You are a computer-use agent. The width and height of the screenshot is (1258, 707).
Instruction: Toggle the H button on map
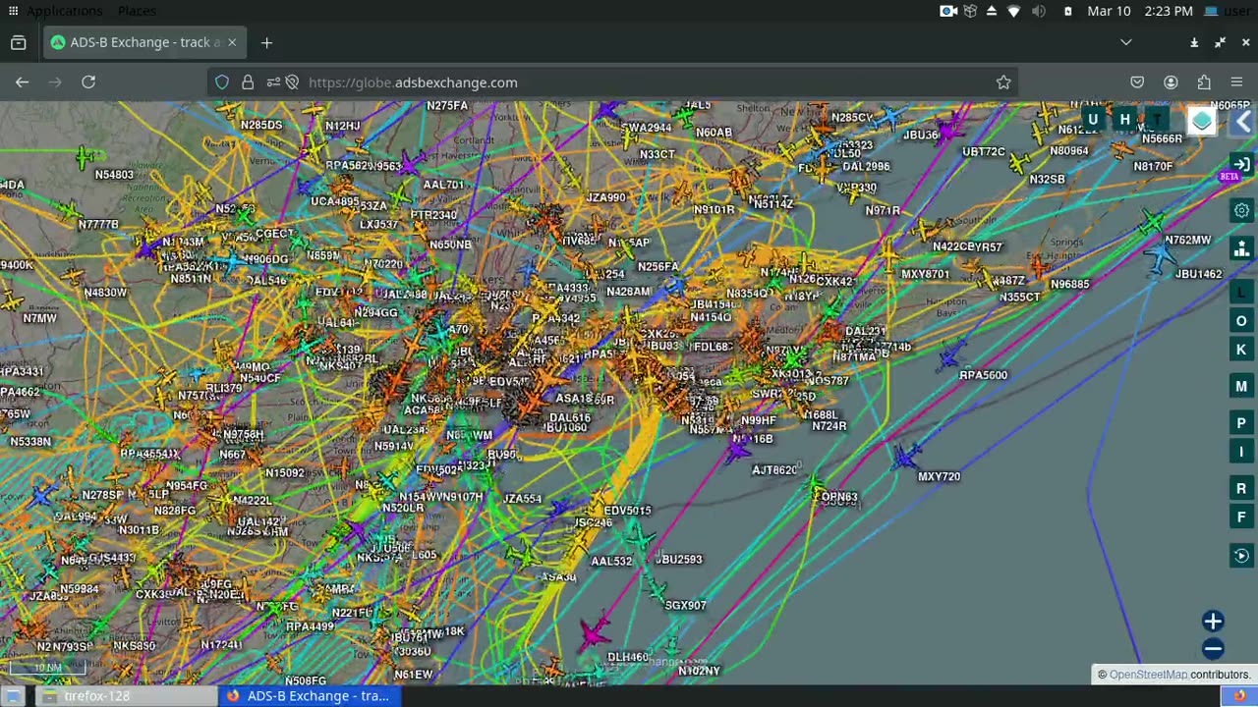coord(1125,120)
